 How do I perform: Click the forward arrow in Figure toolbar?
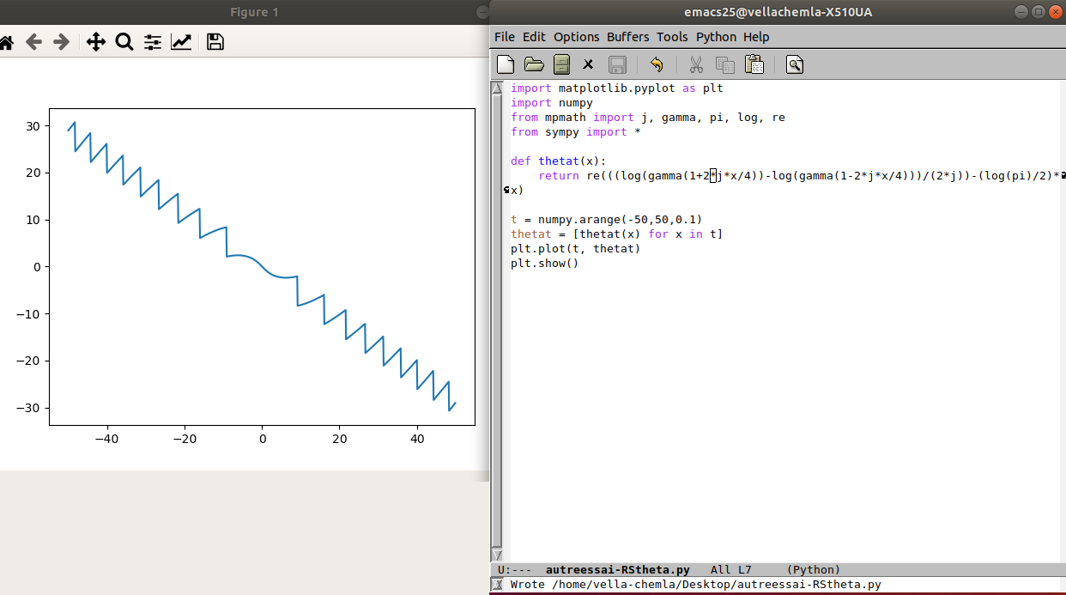61,42
